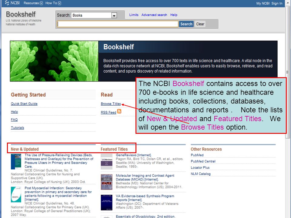Open PubMed Central link

203,161
